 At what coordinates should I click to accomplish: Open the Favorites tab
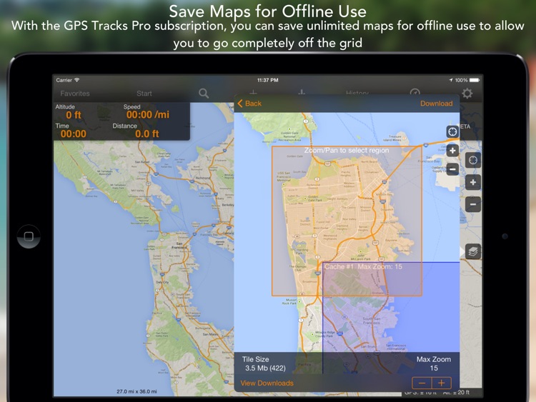75,94
